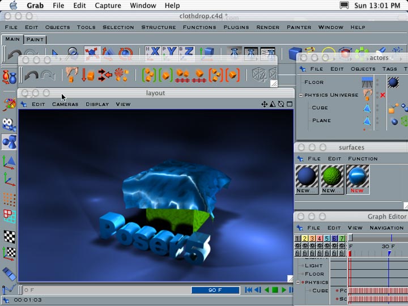Click the magnifier zoom tool in main toolbar

tap(72, 54)
